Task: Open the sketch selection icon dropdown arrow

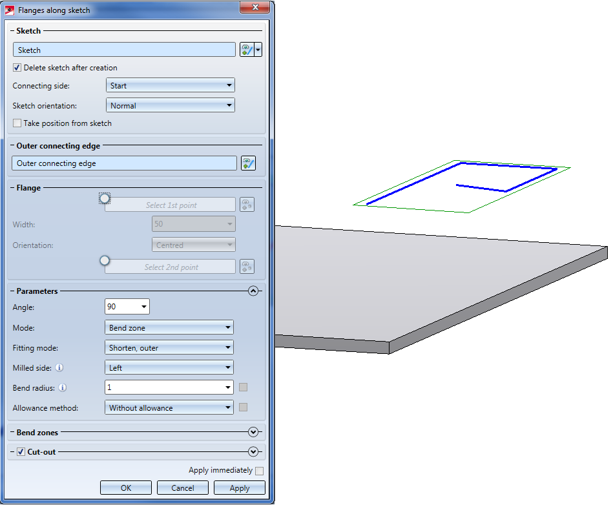Action: coord(258,50)
